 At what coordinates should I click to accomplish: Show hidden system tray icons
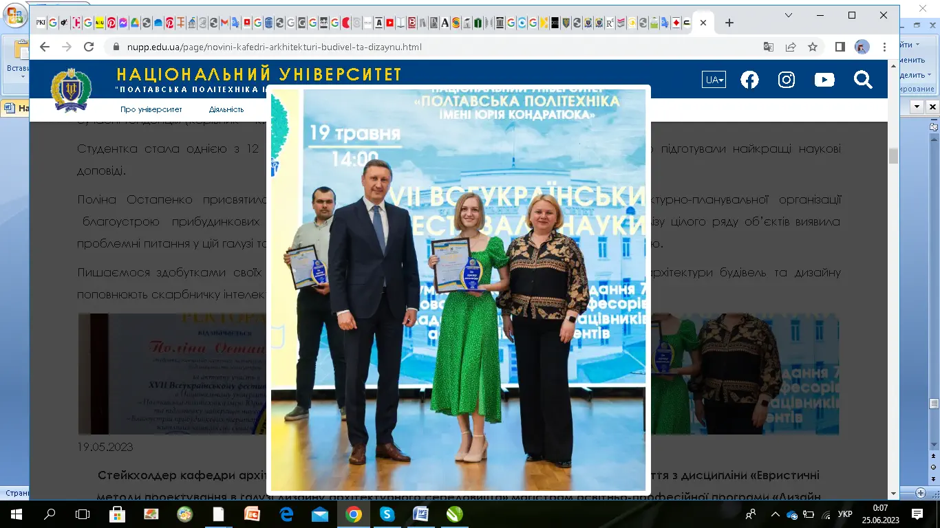pyautogui.click(x=776, y=514)
